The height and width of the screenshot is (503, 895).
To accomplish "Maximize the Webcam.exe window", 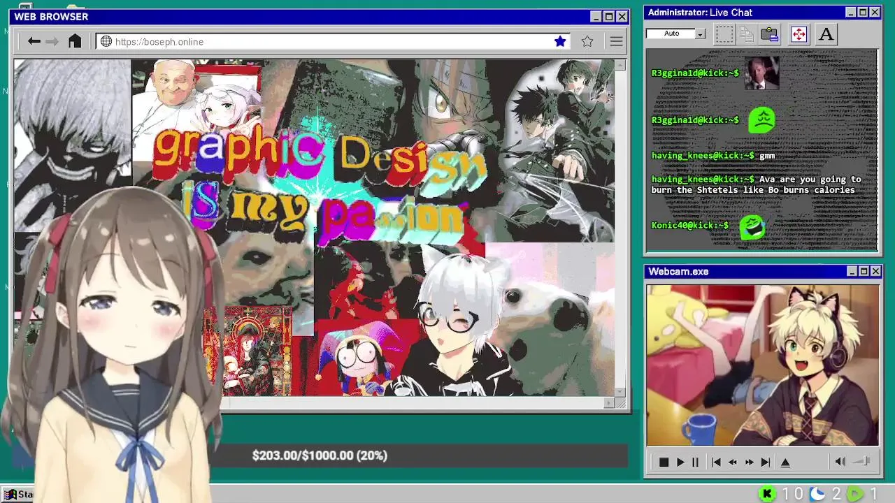I will (864, 271).
